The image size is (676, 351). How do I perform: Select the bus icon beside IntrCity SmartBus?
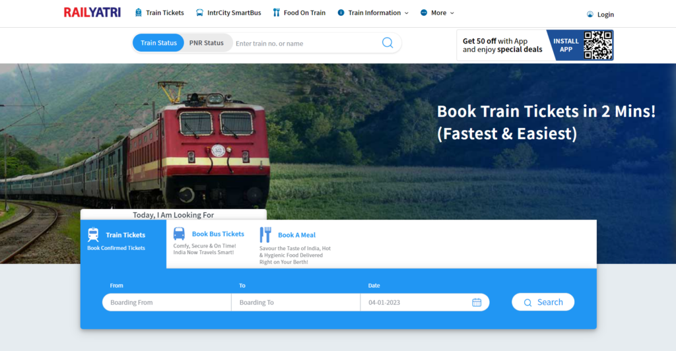coord(199,13)
